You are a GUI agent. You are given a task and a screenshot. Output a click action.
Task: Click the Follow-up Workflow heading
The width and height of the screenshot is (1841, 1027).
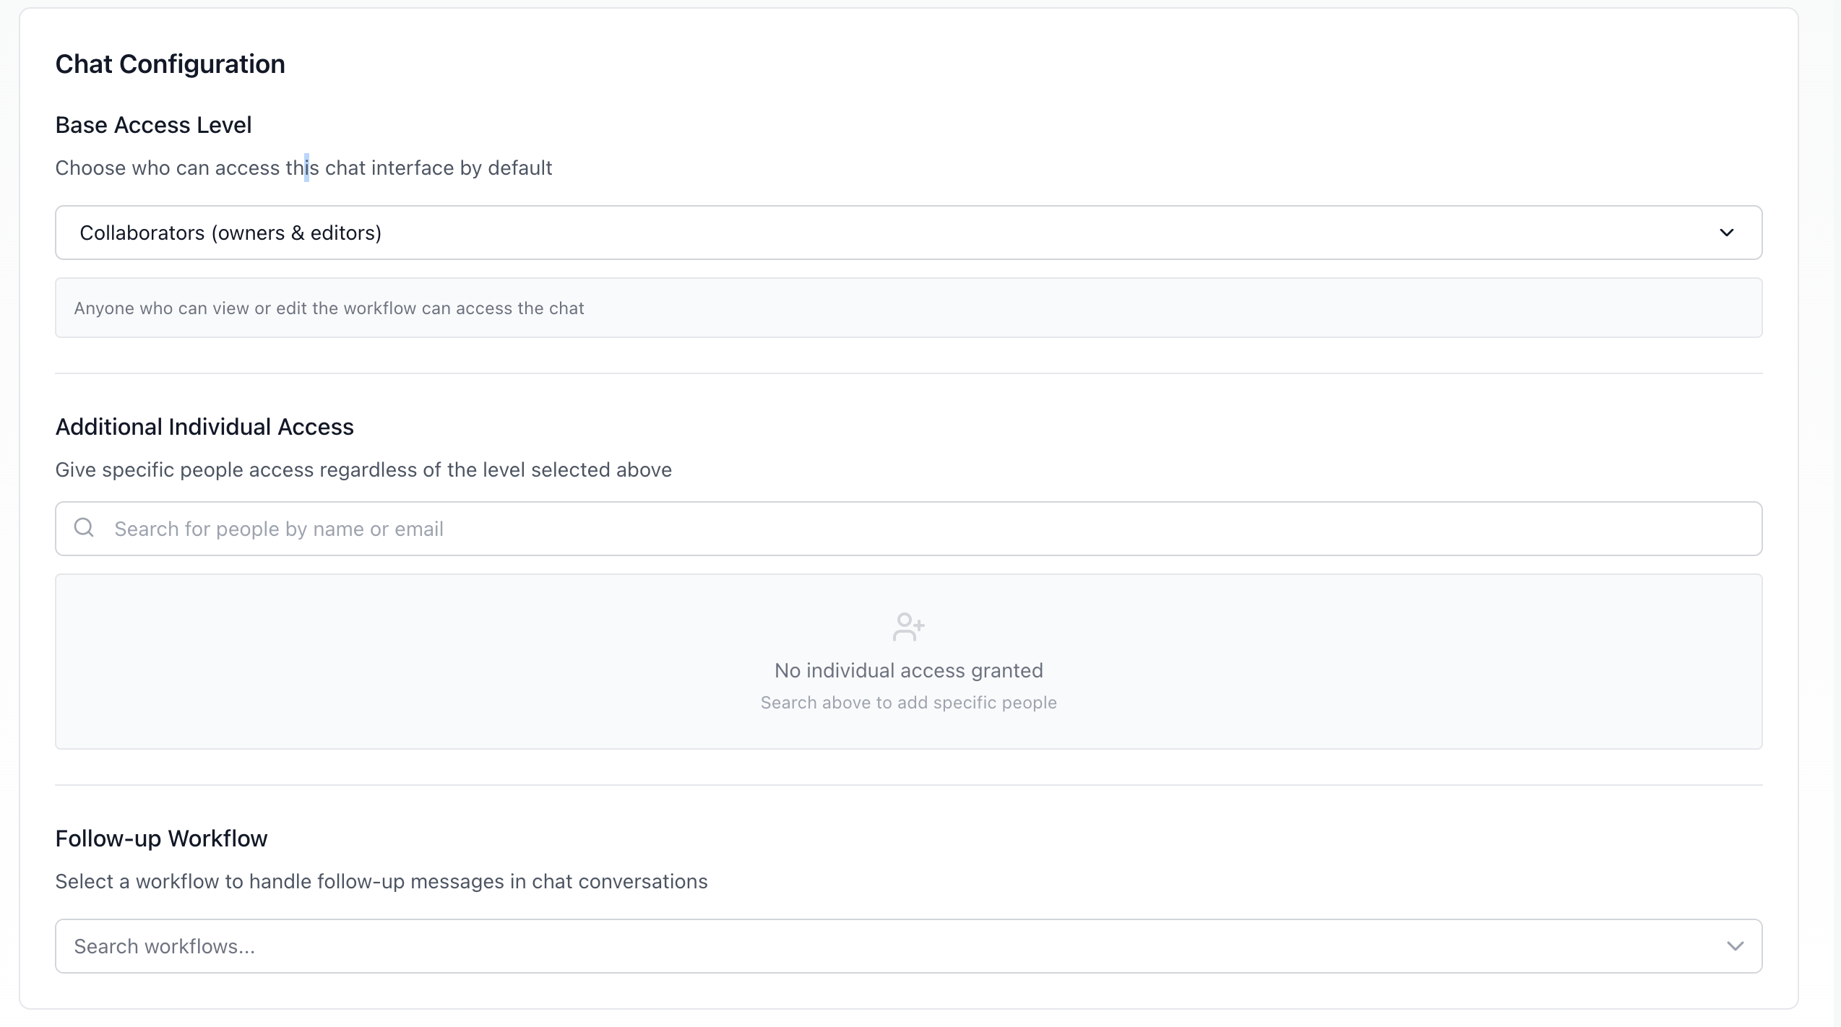[x=161, y=838]
